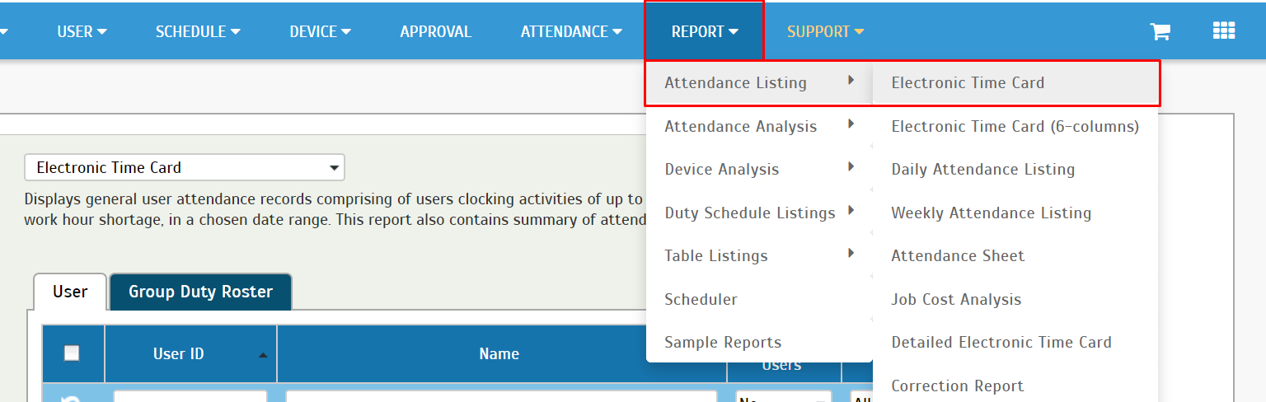
Task: Select the User tab
Action: click(70, 292)
